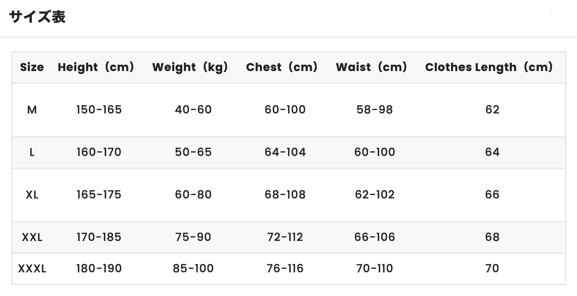Click the Height (cm) column header
Image resolution: width=577 pixels, height=296 pixels.
(x=96, y=67)
